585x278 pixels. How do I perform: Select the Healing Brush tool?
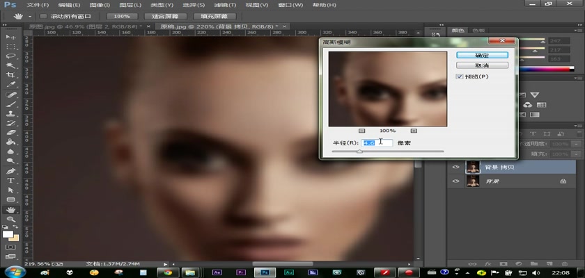(10, 95)
